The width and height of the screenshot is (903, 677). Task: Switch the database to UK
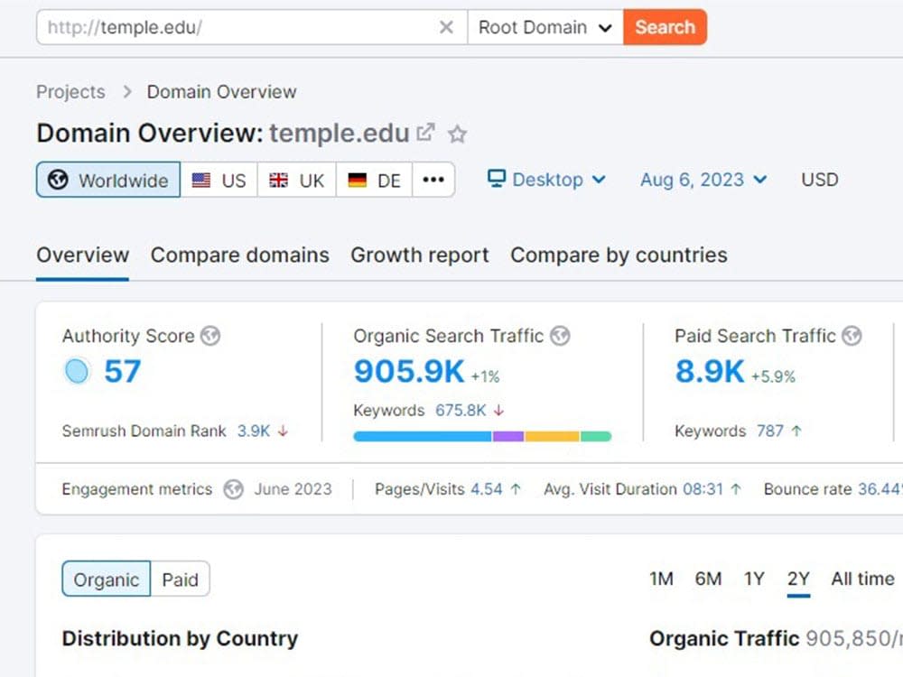296,180
